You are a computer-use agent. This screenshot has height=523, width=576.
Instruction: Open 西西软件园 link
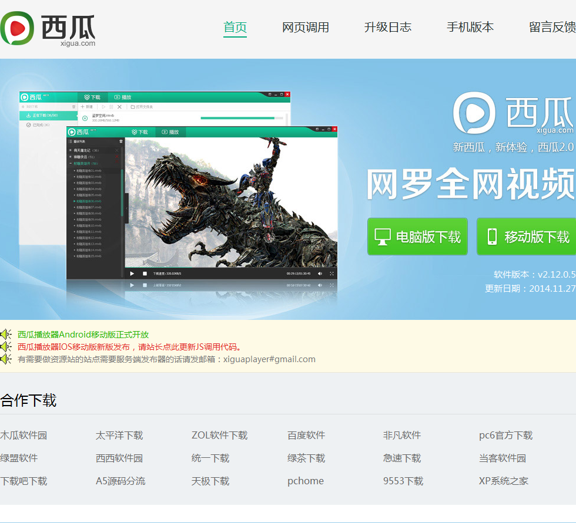point(119,458)
